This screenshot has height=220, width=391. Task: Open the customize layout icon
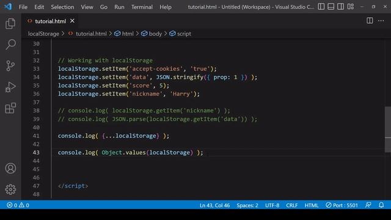pyautogui.click(x=350, y=7)
